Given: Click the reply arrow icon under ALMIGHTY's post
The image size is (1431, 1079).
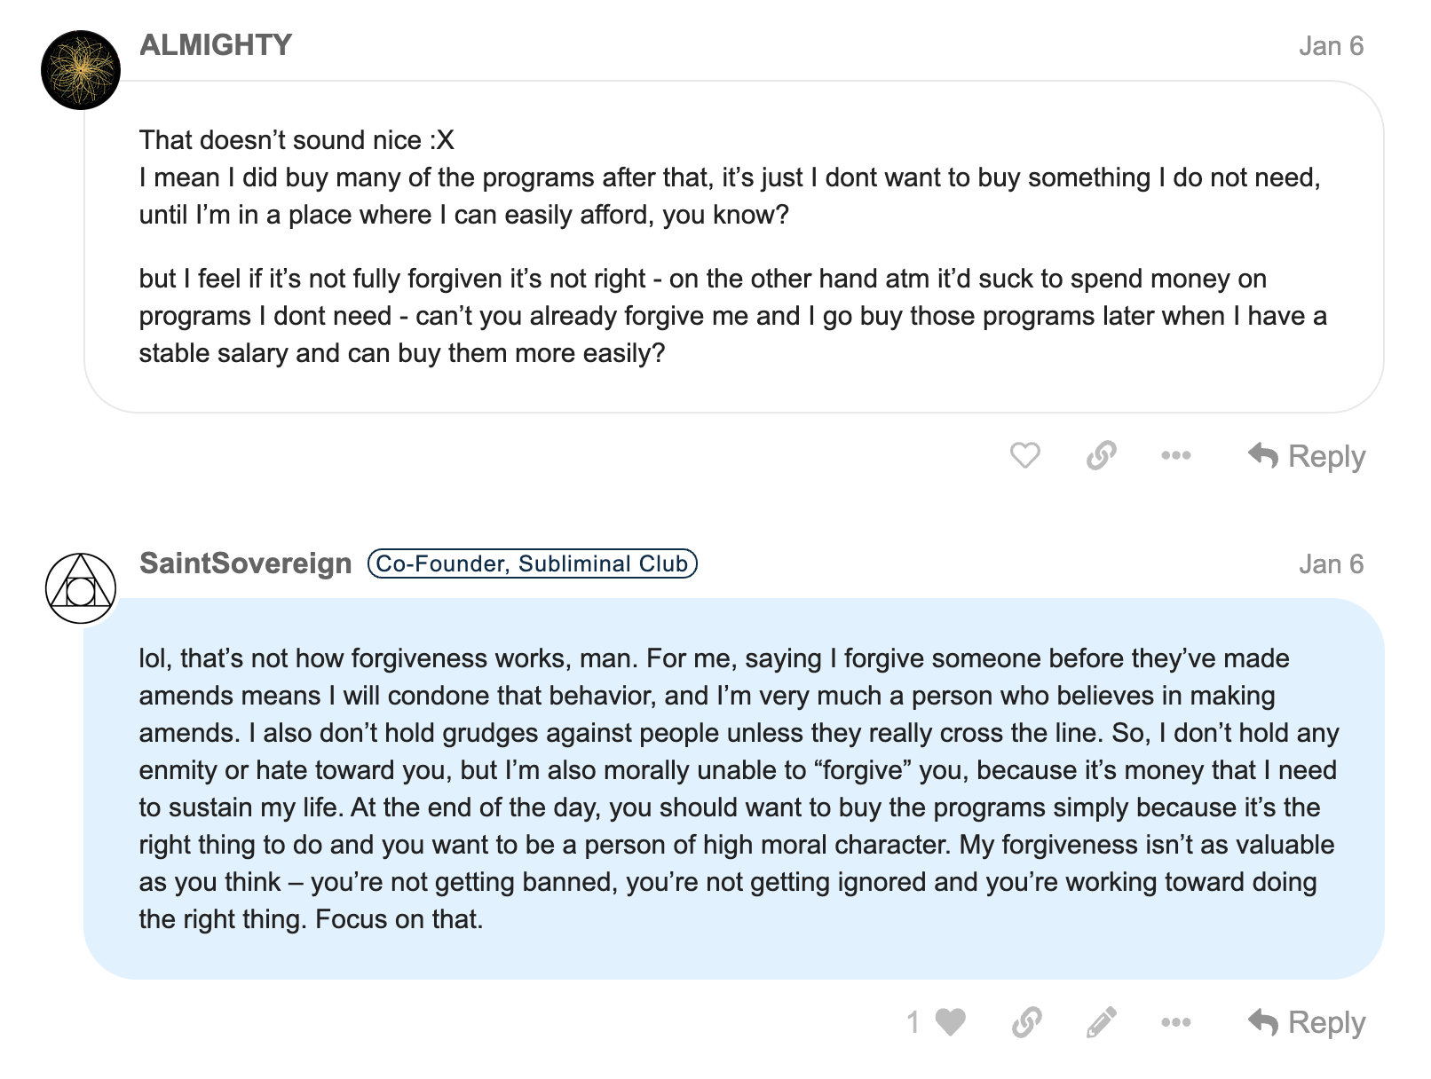Looking at the screenshot, I should click(1262, 455).
